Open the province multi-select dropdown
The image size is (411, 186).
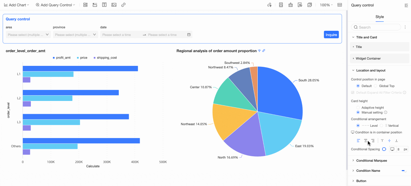pos(75,35)
